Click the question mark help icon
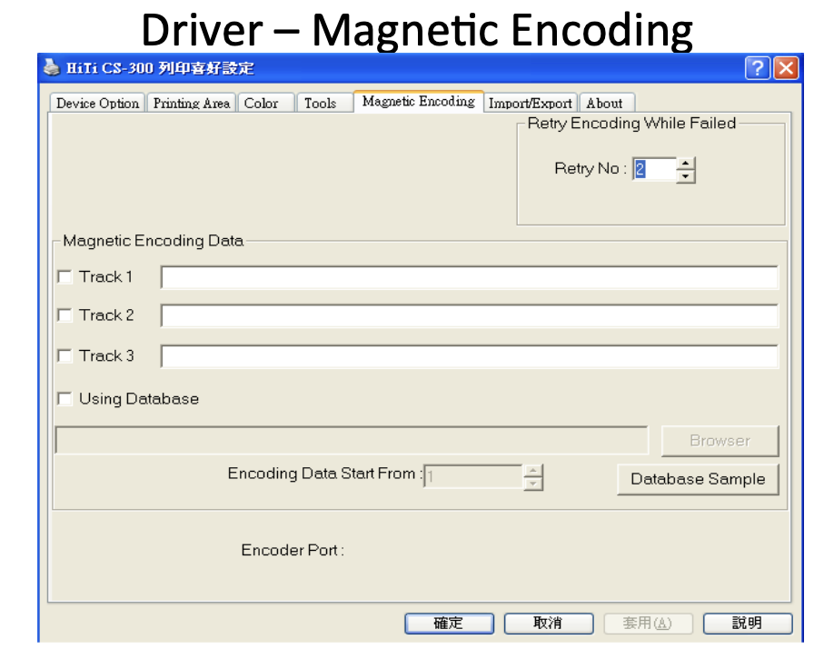 (x=758, y=68)
